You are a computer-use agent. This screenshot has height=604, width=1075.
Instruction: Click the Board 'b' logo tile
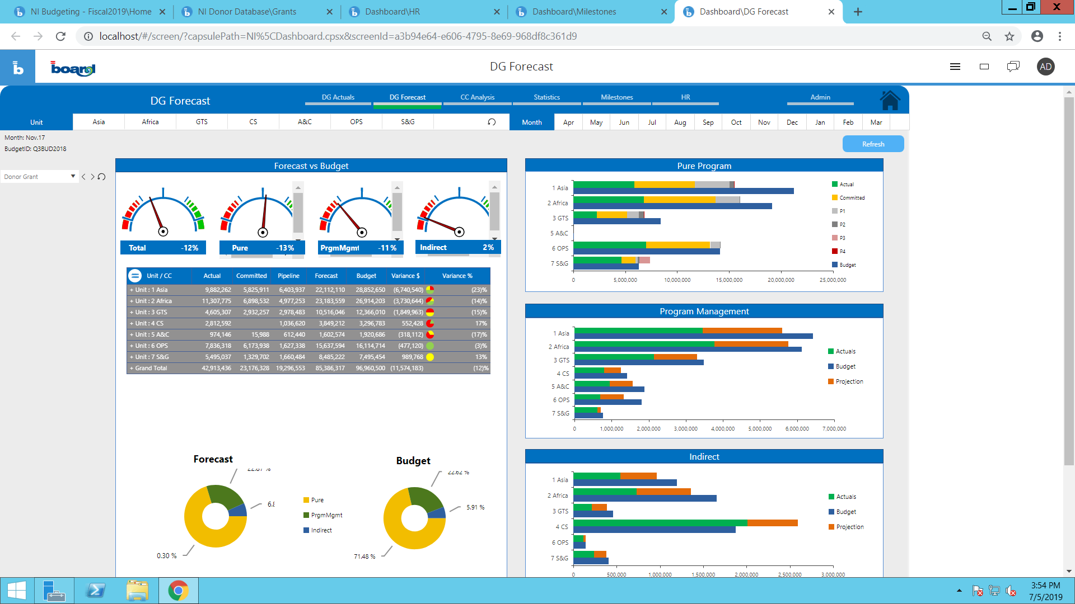click(18, 67)
